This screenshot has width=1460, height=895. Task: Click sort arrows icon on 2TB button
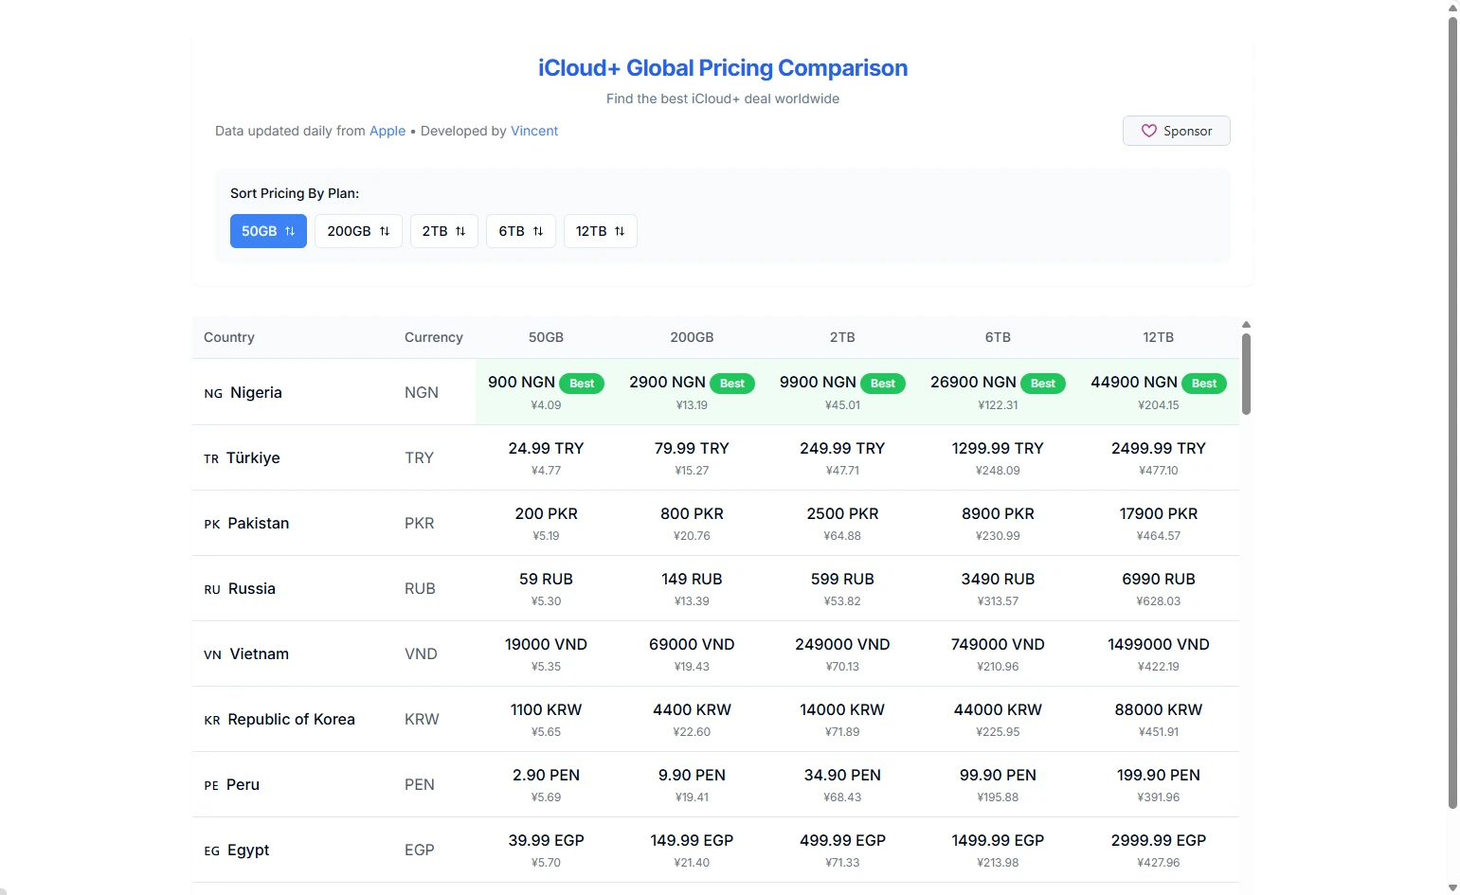coord(460,231)
